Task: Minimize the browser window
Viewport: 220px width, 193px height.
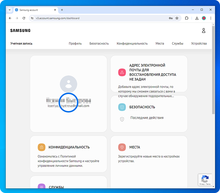Action: 193,10
